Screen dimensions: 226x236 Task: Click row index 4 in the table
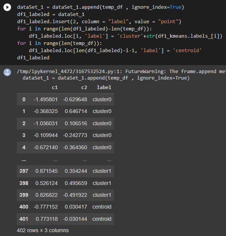24,148
